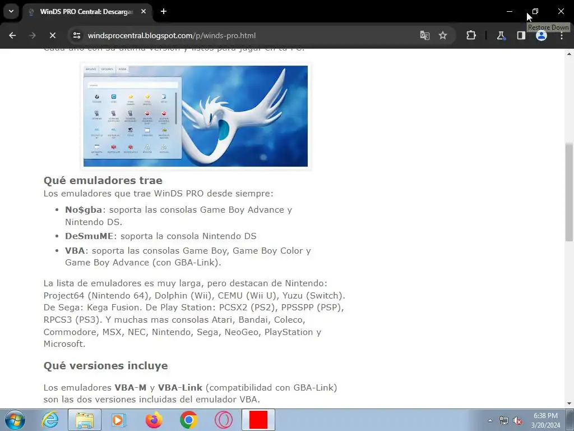
Task: Click the 'Qué emuladores trae' heading
Action: pos(103,180)
